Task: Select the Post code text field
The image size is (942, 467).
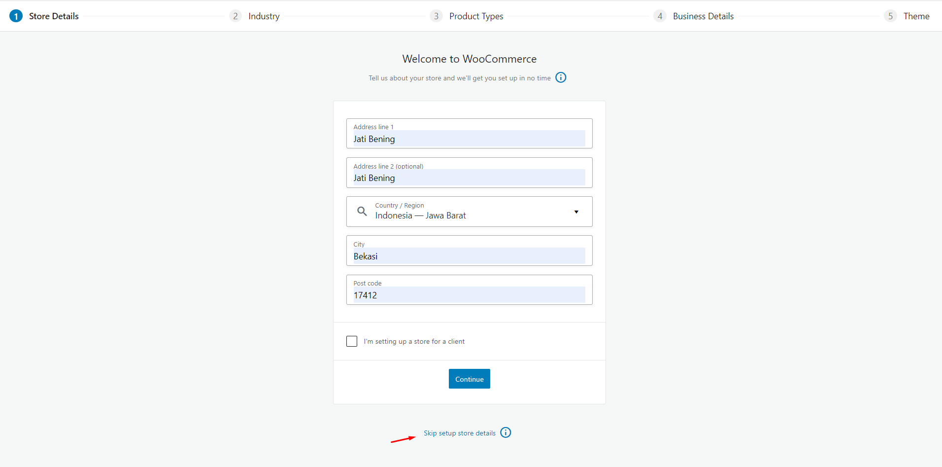Action: [x=469, y=295]
